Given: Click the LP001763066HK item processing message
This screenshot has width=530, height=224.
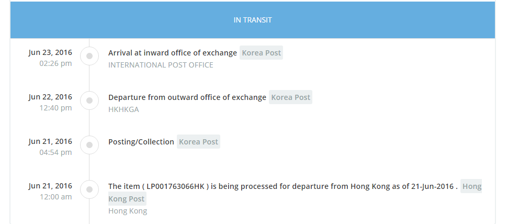Looking at the screenshot, I should click(x=283, y=186).
